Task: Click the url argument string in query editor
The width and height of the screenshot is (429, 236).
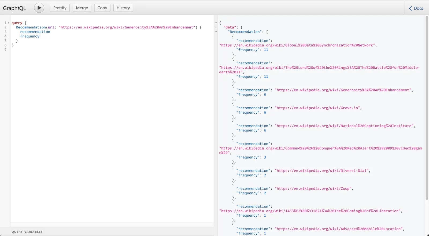Action: (127, 27)
